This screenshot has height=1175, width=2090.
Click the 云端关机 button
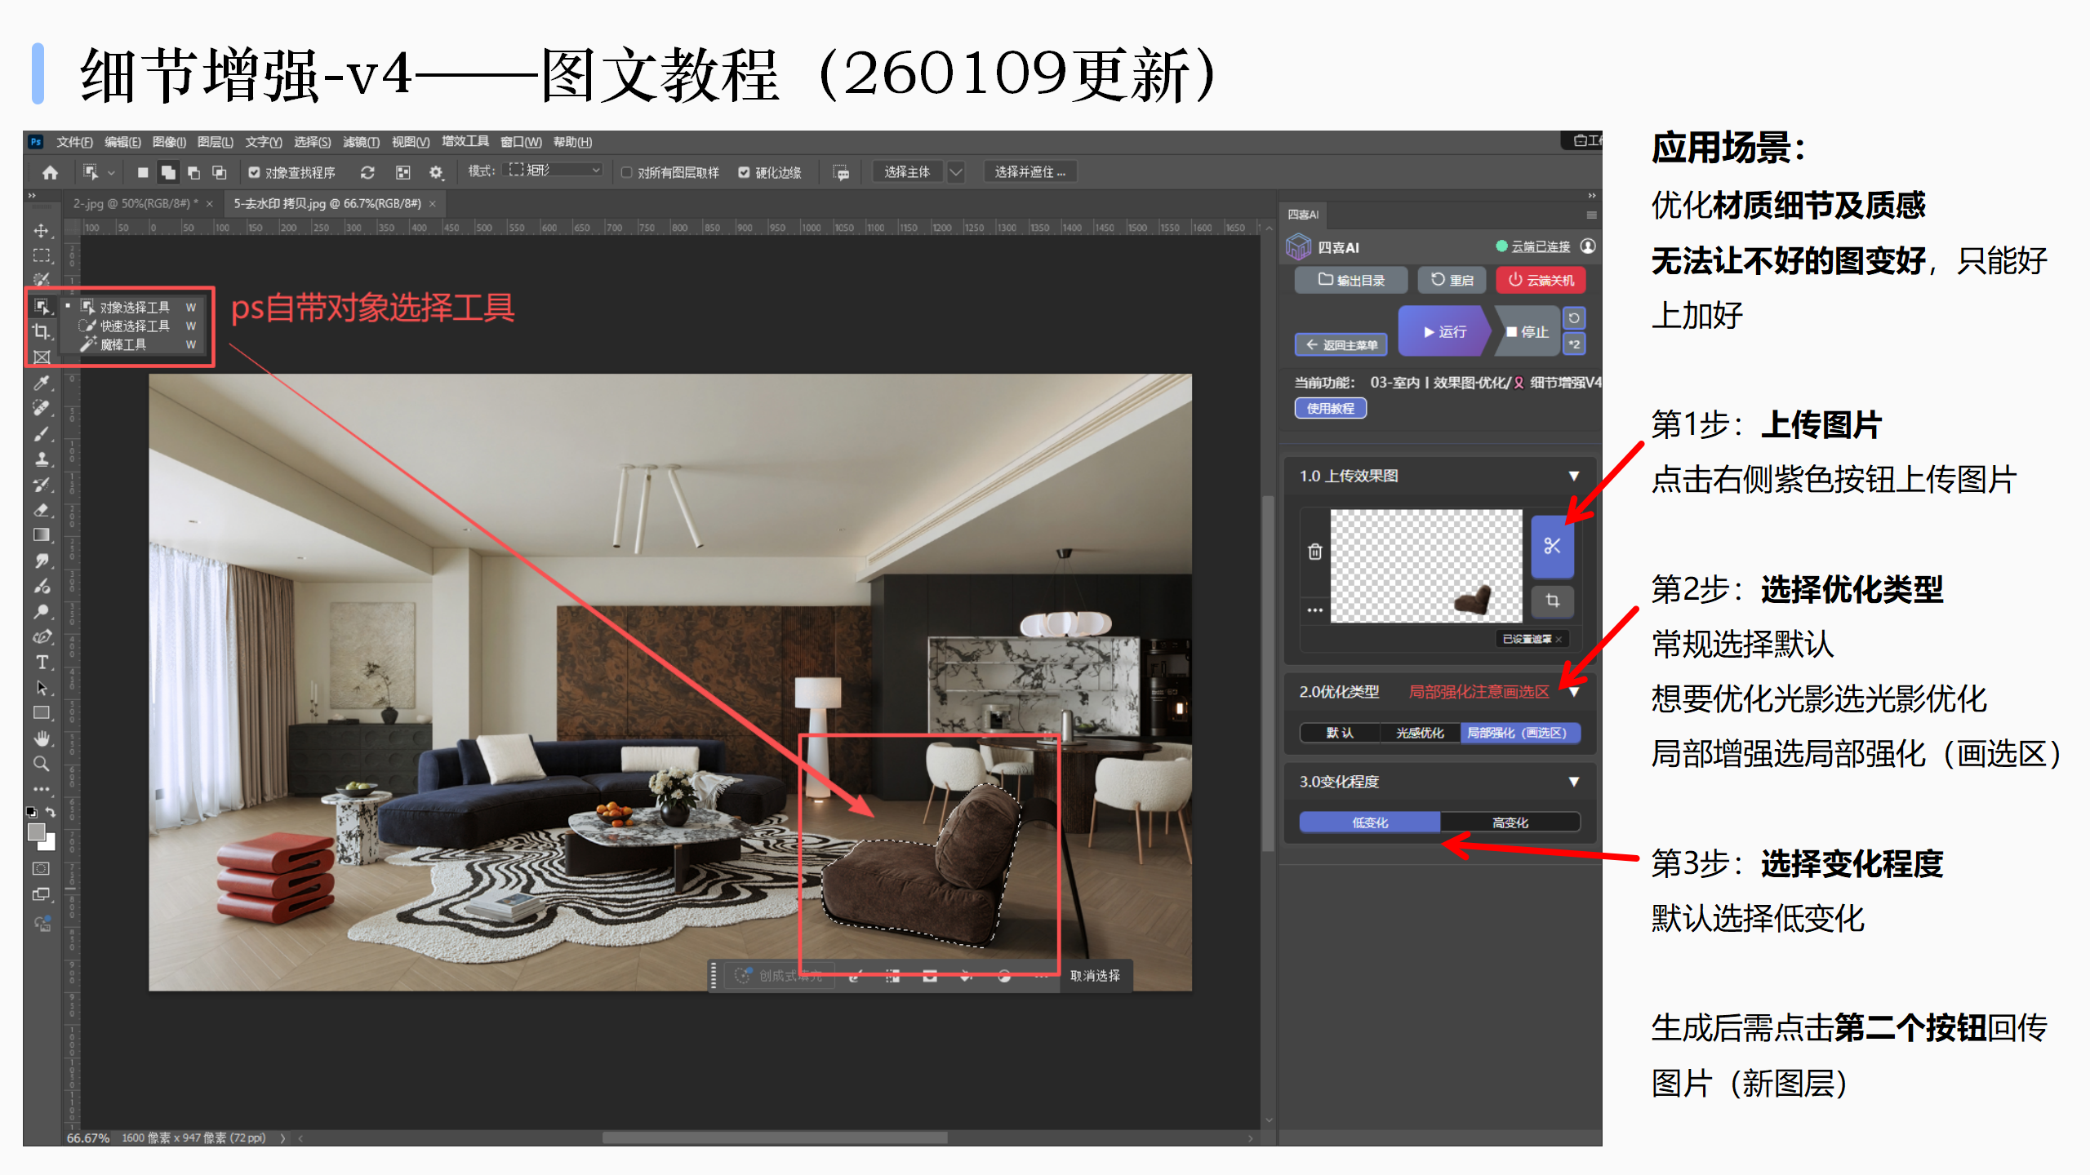point(1541,280)
